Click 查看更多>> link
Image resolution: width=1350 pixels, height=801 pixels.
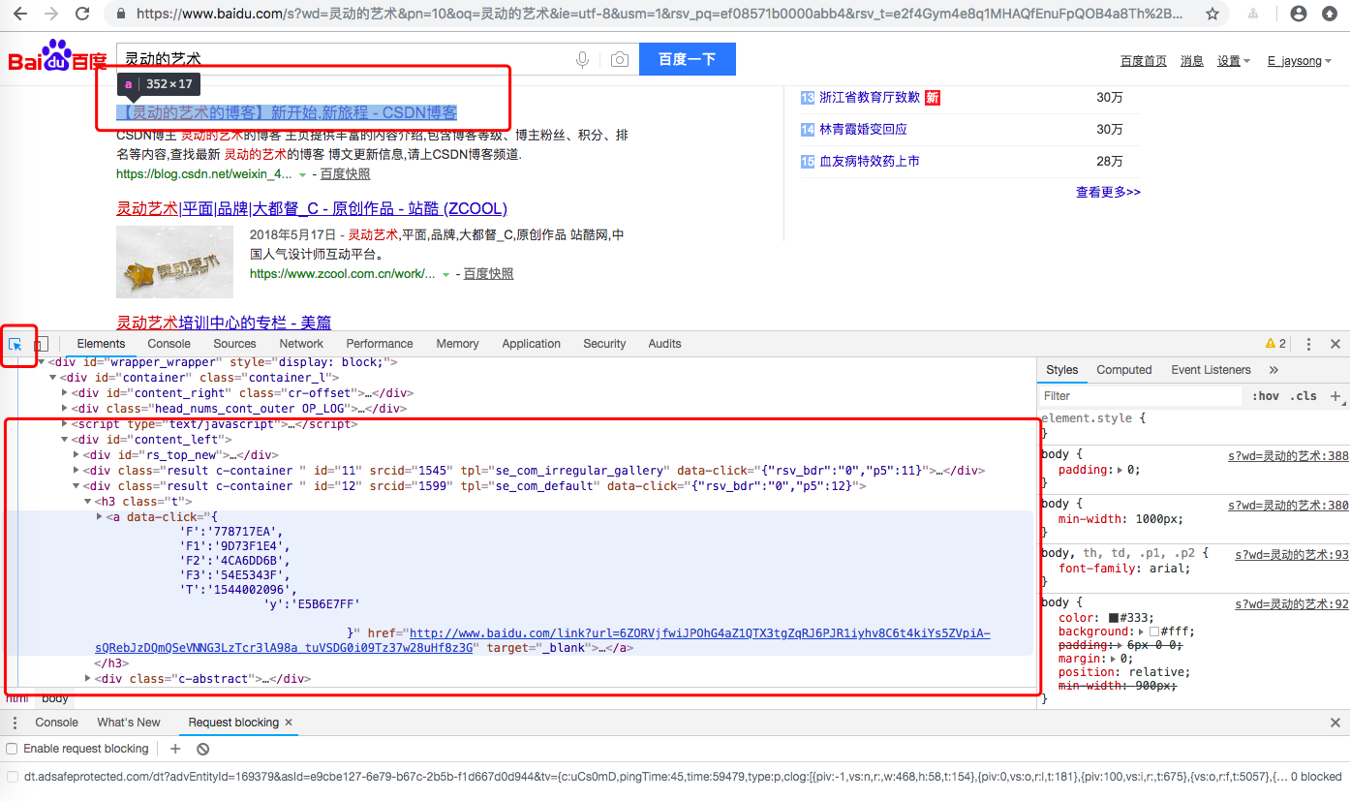click(1108, 193)
